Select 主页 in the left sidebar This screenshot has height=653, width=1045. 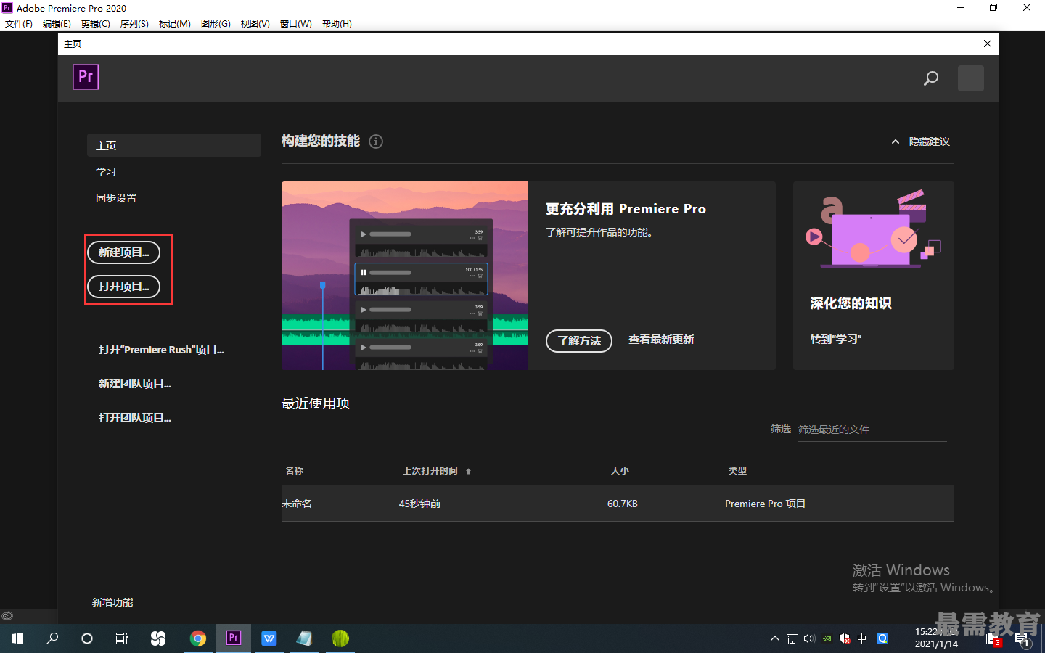pos(174,145)
